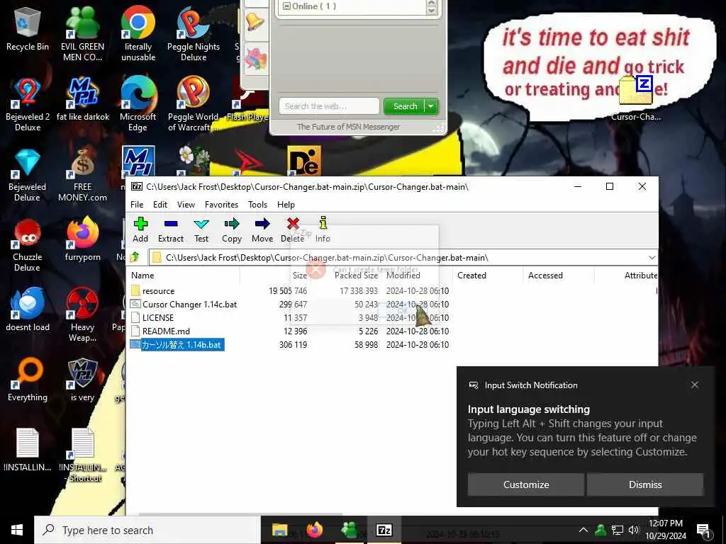Select the Thunderbird 'doesnt load' shortcut
This screenshot has width=726, height=544.
pyautogui.click(x=28, y=310)
